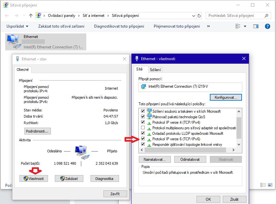Uncheck Protokol IP verze 6 checkbox
276x204 pixels.
(x=143, y=139)
